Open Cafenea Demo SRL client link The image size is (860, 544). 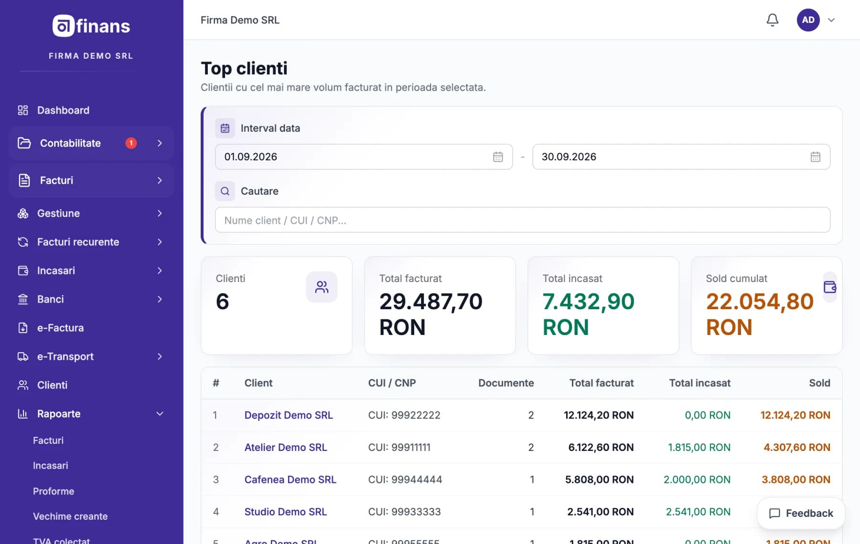[x=290, y=480]
